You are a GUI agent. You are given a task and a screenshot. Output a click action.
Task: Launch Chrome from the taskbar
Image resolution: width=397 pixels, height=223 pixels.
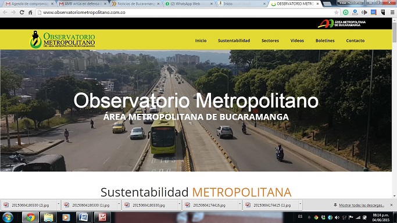30,217
